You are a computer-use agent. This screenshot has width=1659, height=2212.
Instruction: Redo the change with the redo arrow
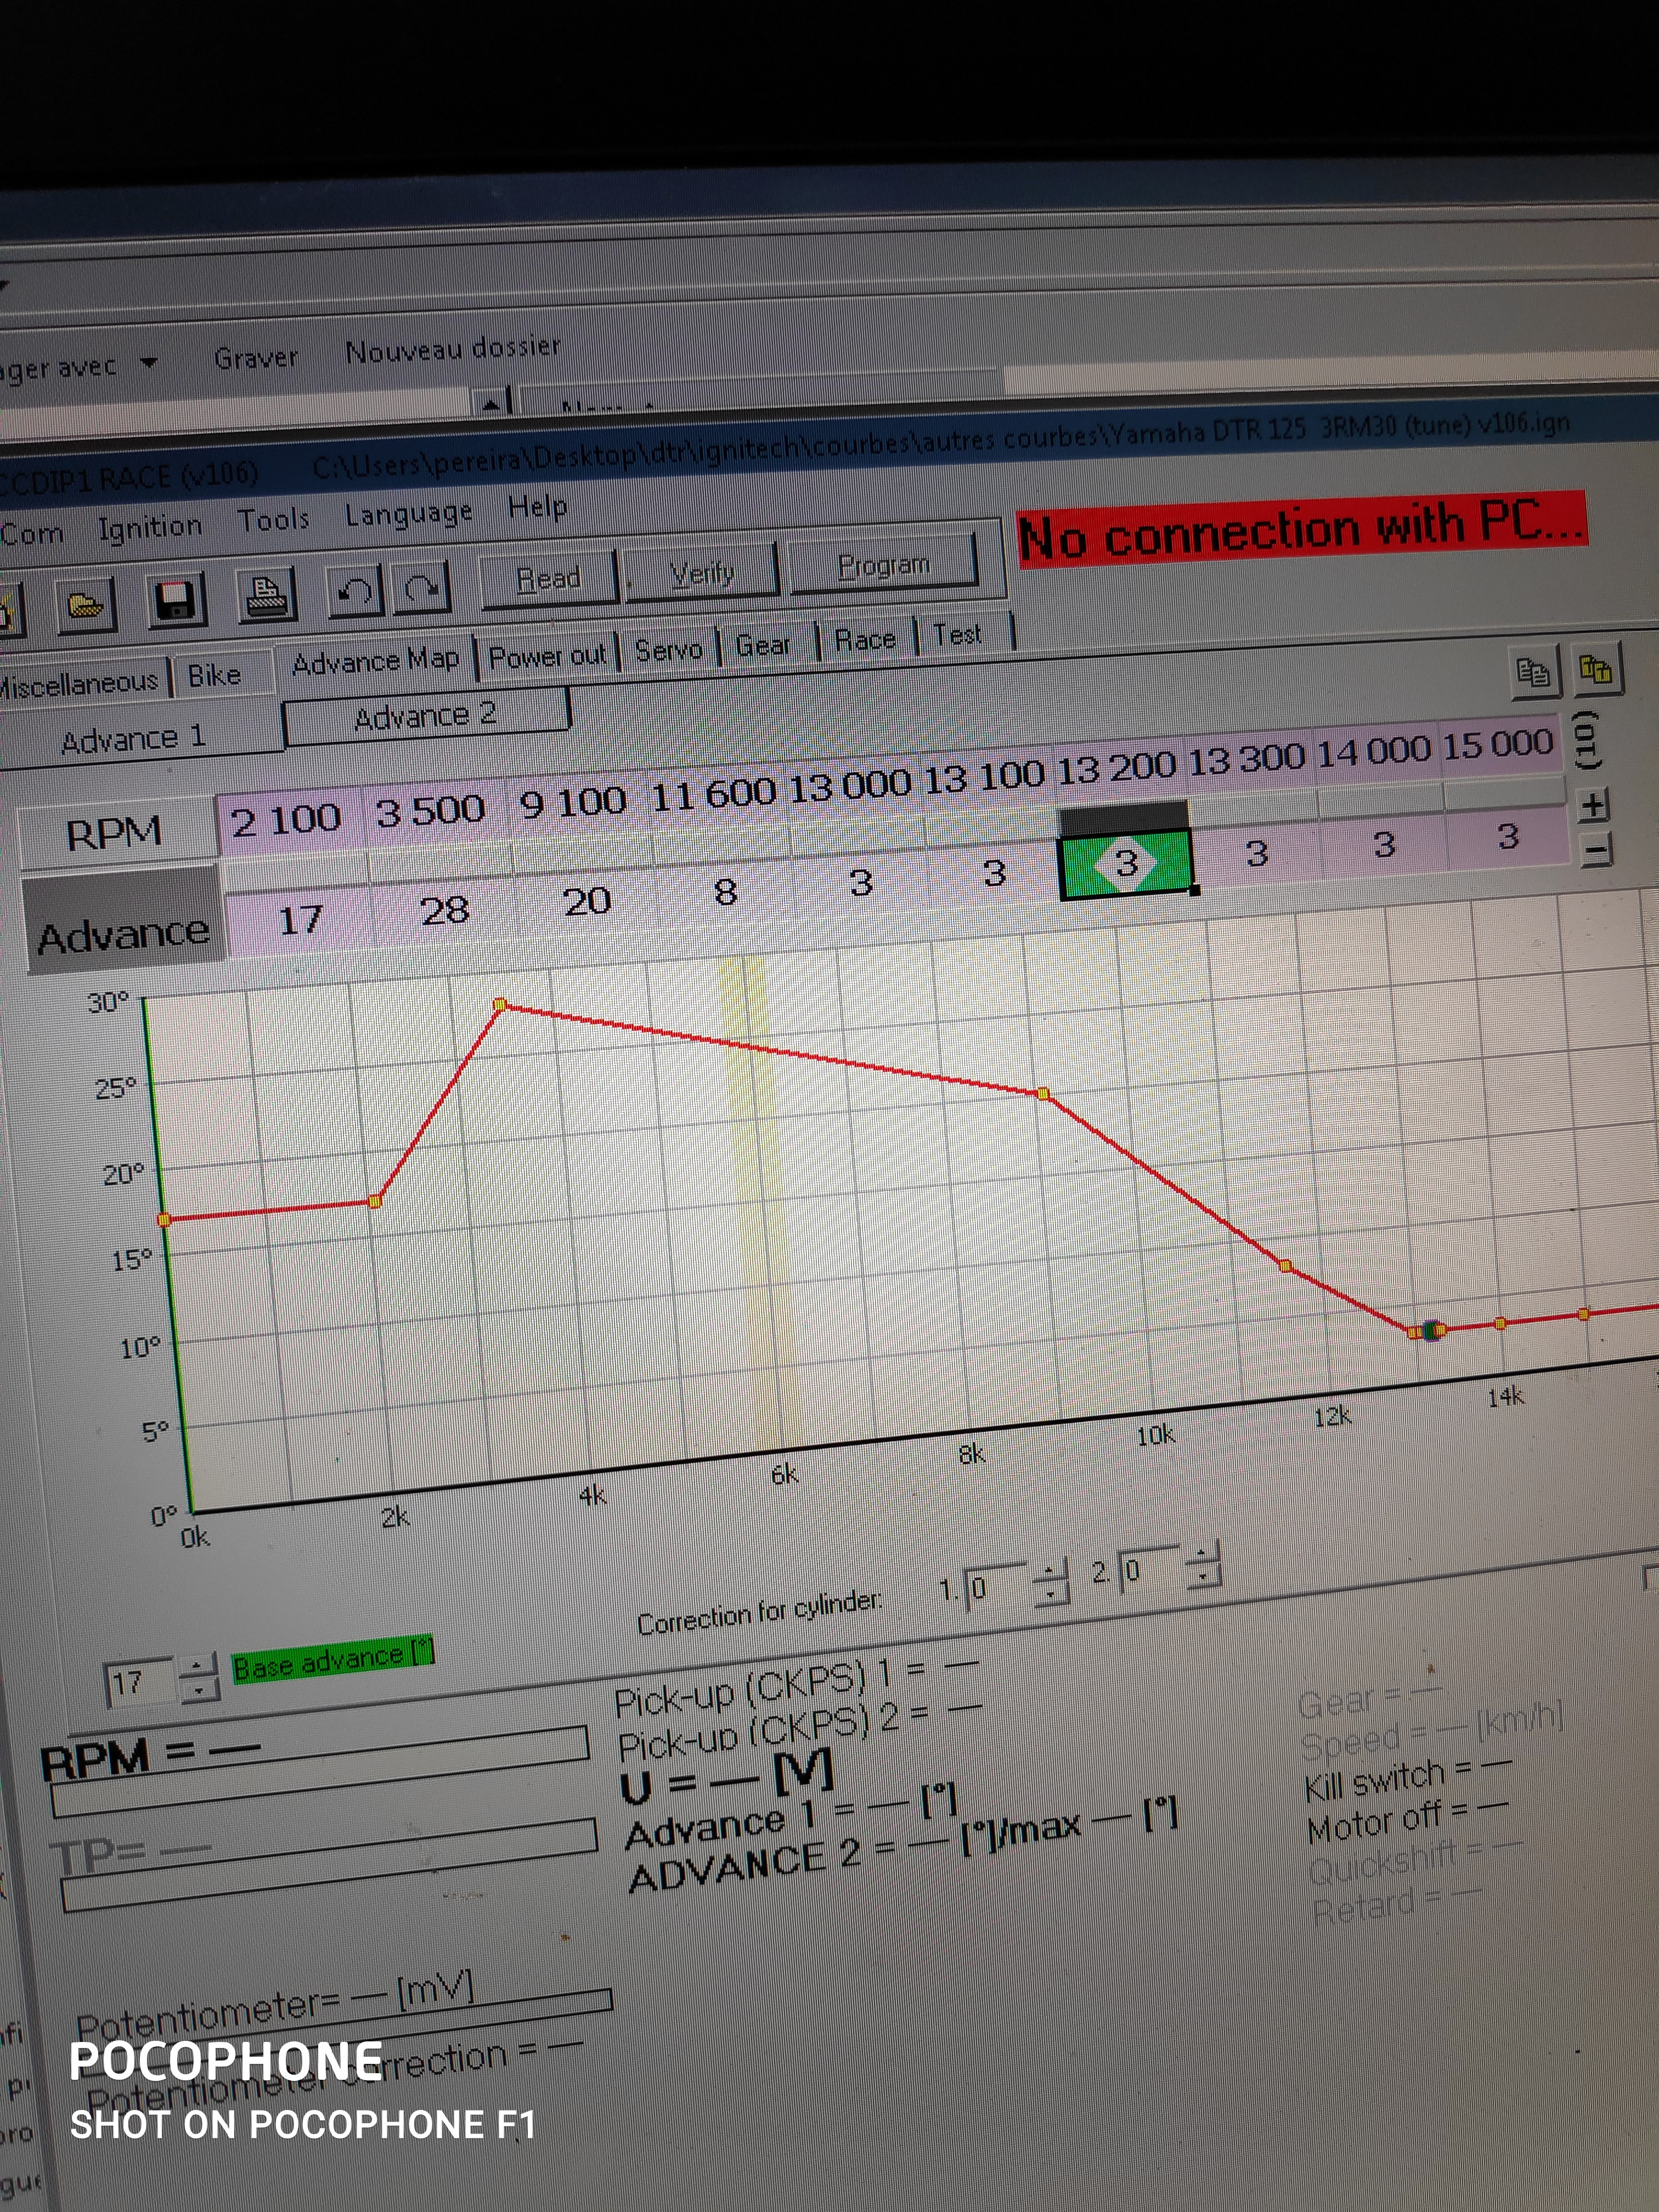tap(422, 588)
